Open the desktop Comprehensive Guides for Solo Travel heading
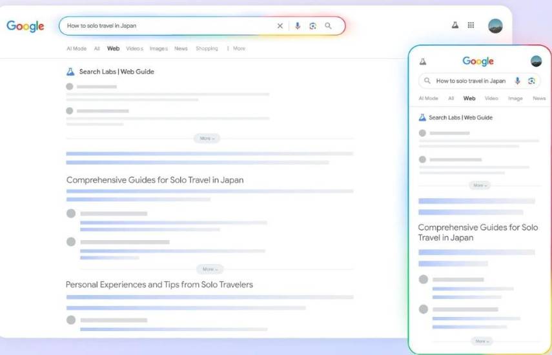Image resolution: width=552 pixels, height=355 pixels. click(x=155, y=180)
